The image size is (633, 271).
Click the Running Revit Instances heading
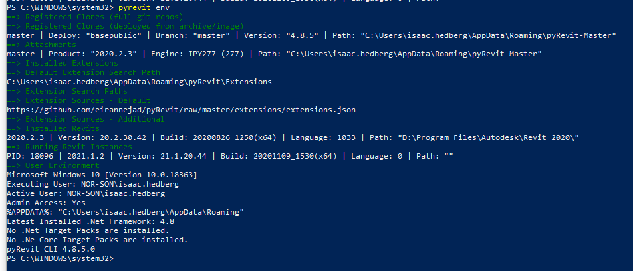(x=69, y=147)
